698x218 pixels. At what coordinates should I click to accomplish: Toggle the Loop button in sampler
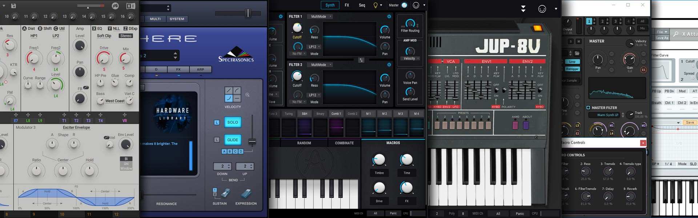[x=572, y=62]
